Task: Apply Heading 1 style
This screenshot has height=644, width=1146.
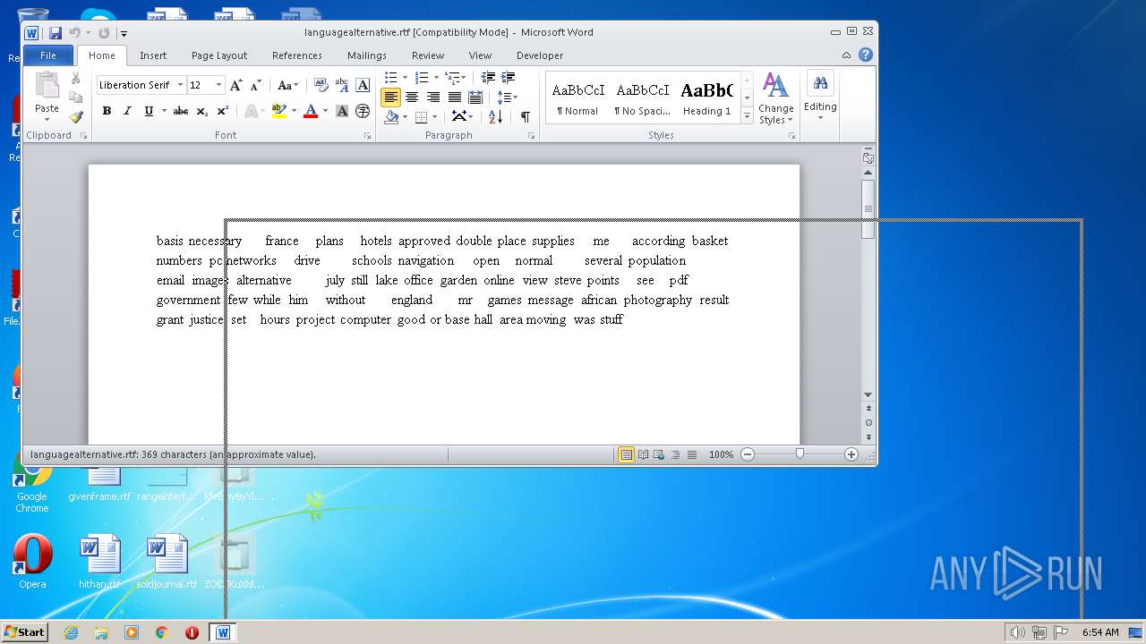Action: 707,98
